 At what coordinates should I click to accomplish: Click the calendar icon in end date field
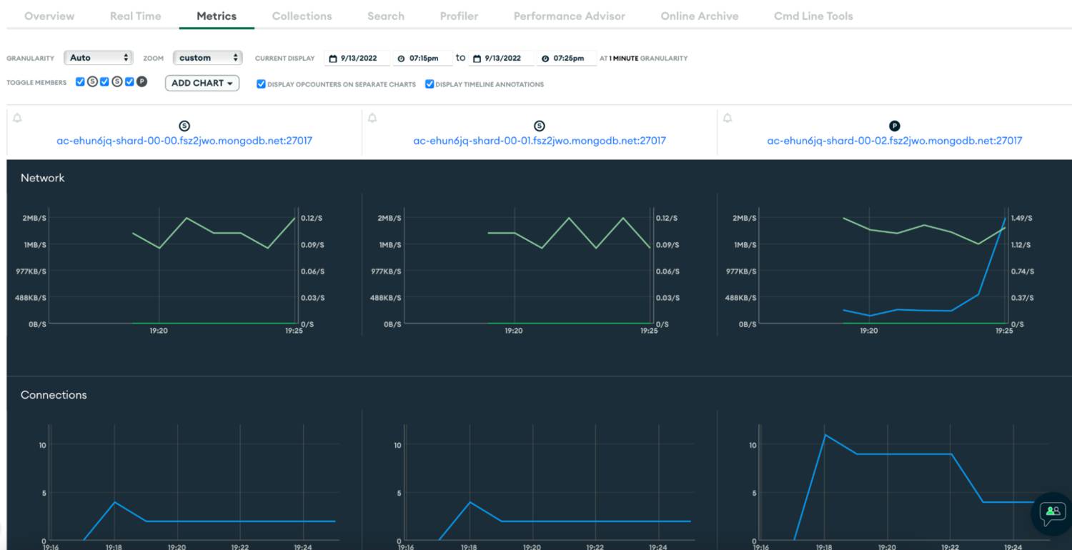coord(477,59)
